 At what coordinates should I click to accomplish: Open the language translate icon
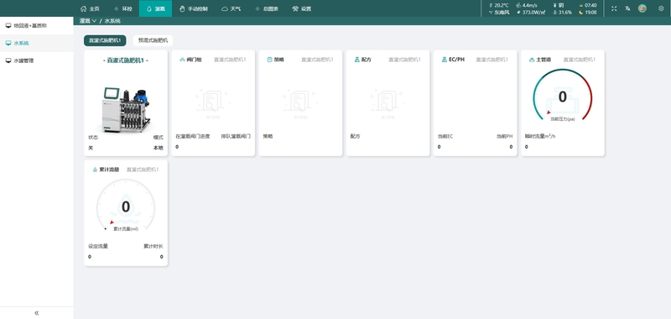(x=627, y=8)
